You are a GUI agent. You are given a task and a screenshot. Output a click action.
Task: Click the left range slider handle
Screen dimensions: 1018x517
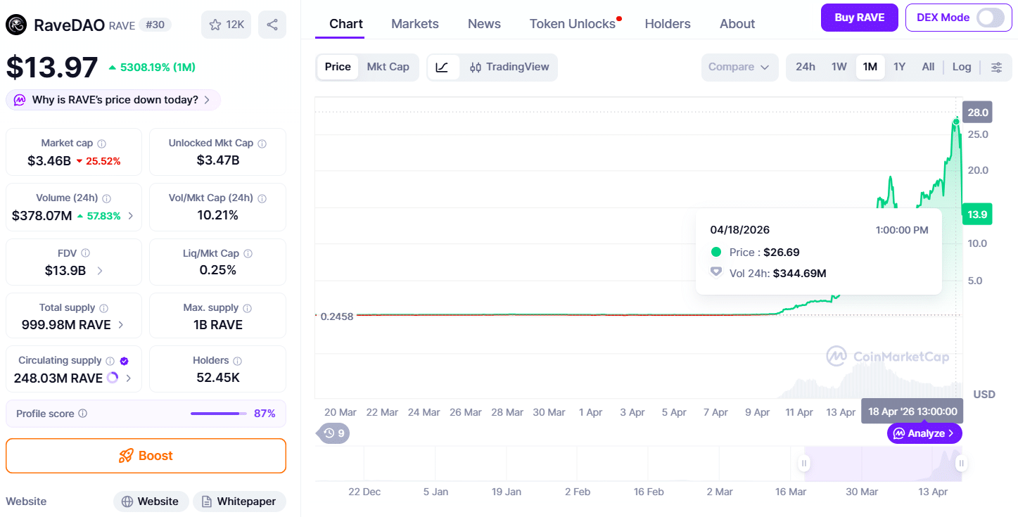803,464
